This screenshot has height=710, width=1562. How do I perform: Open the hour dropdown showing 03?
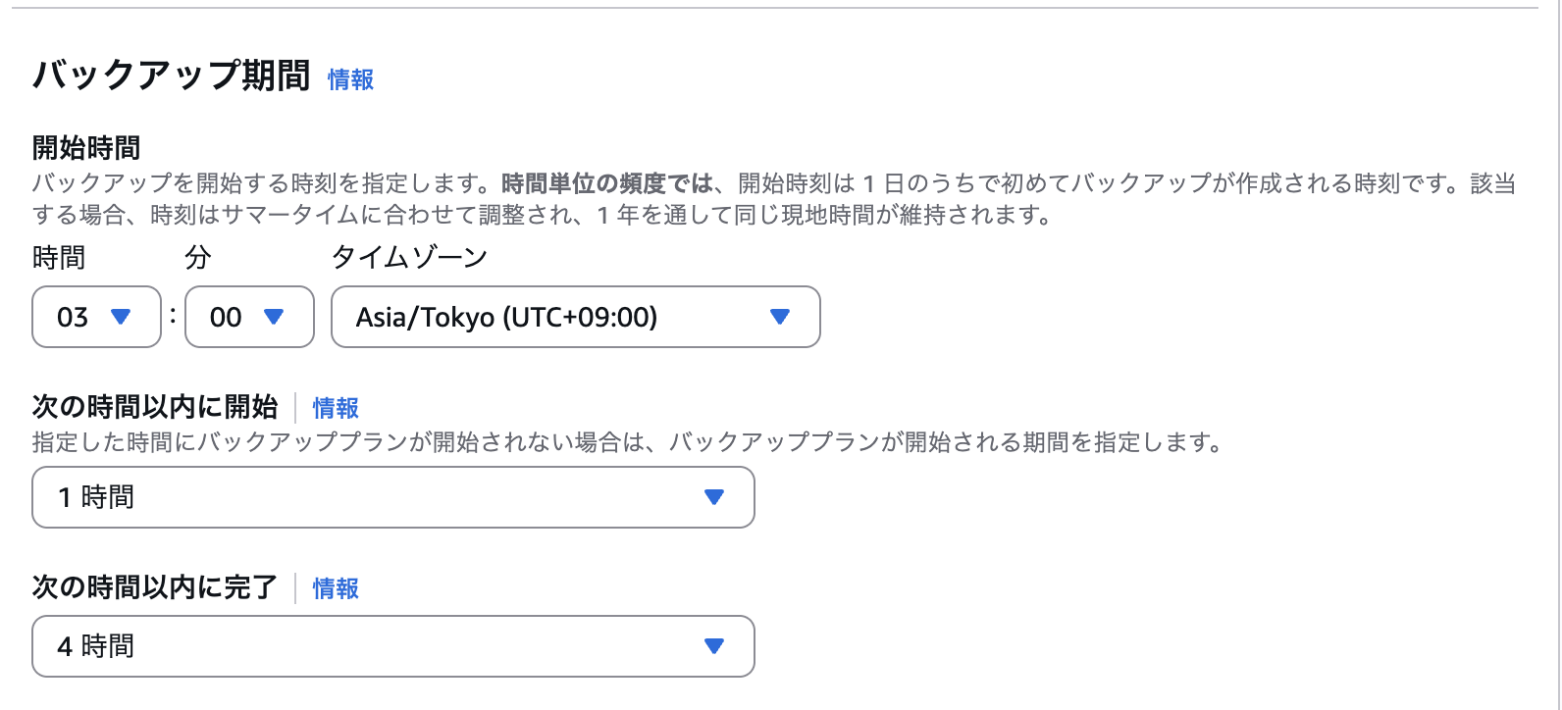[x=95, y=317]
